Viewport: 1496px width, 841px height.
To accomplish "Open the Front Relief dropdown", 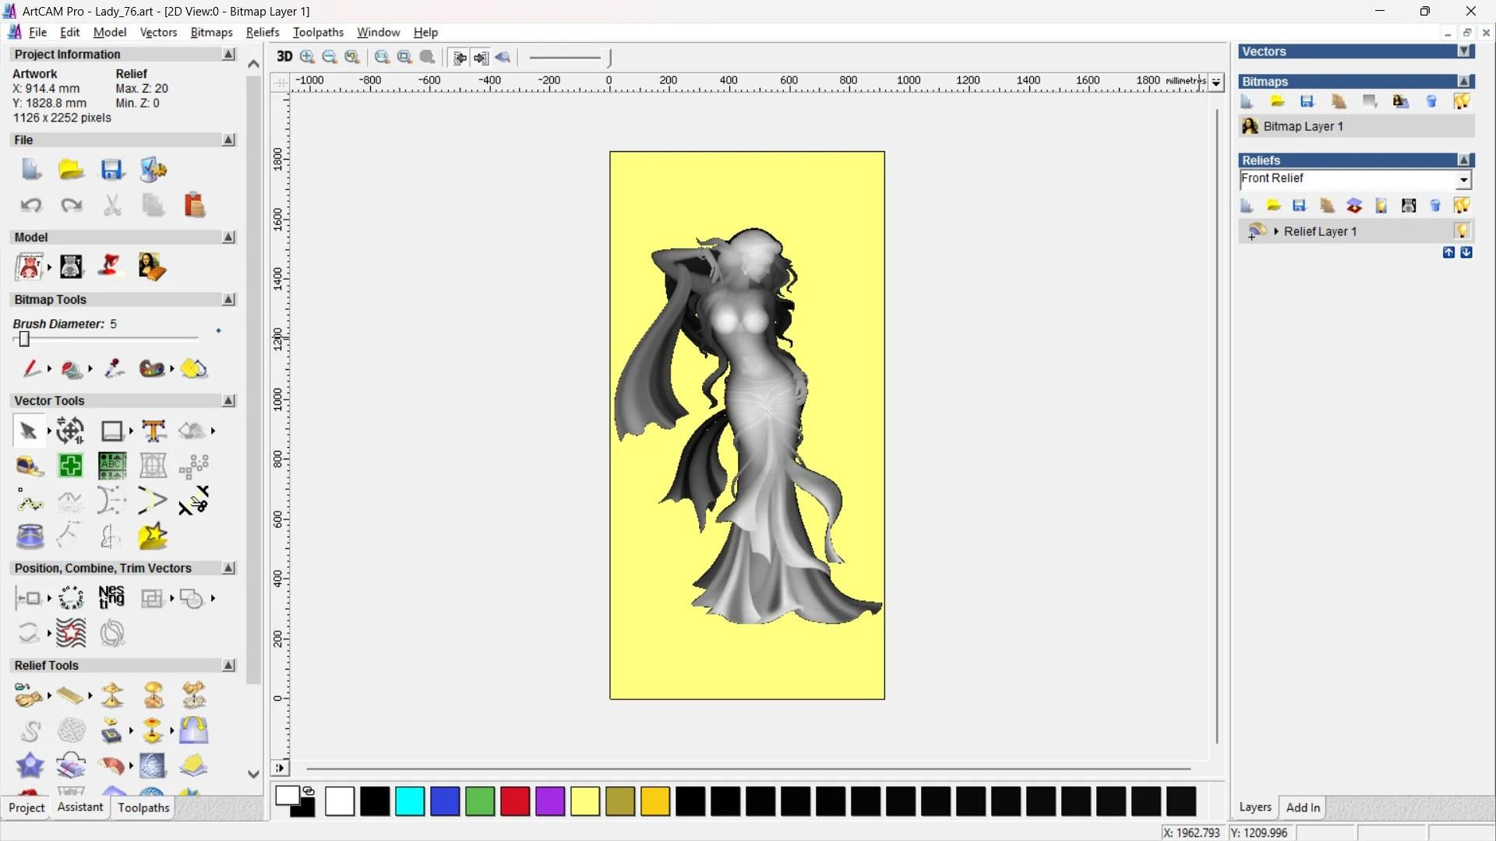I will pos(1463,180).
